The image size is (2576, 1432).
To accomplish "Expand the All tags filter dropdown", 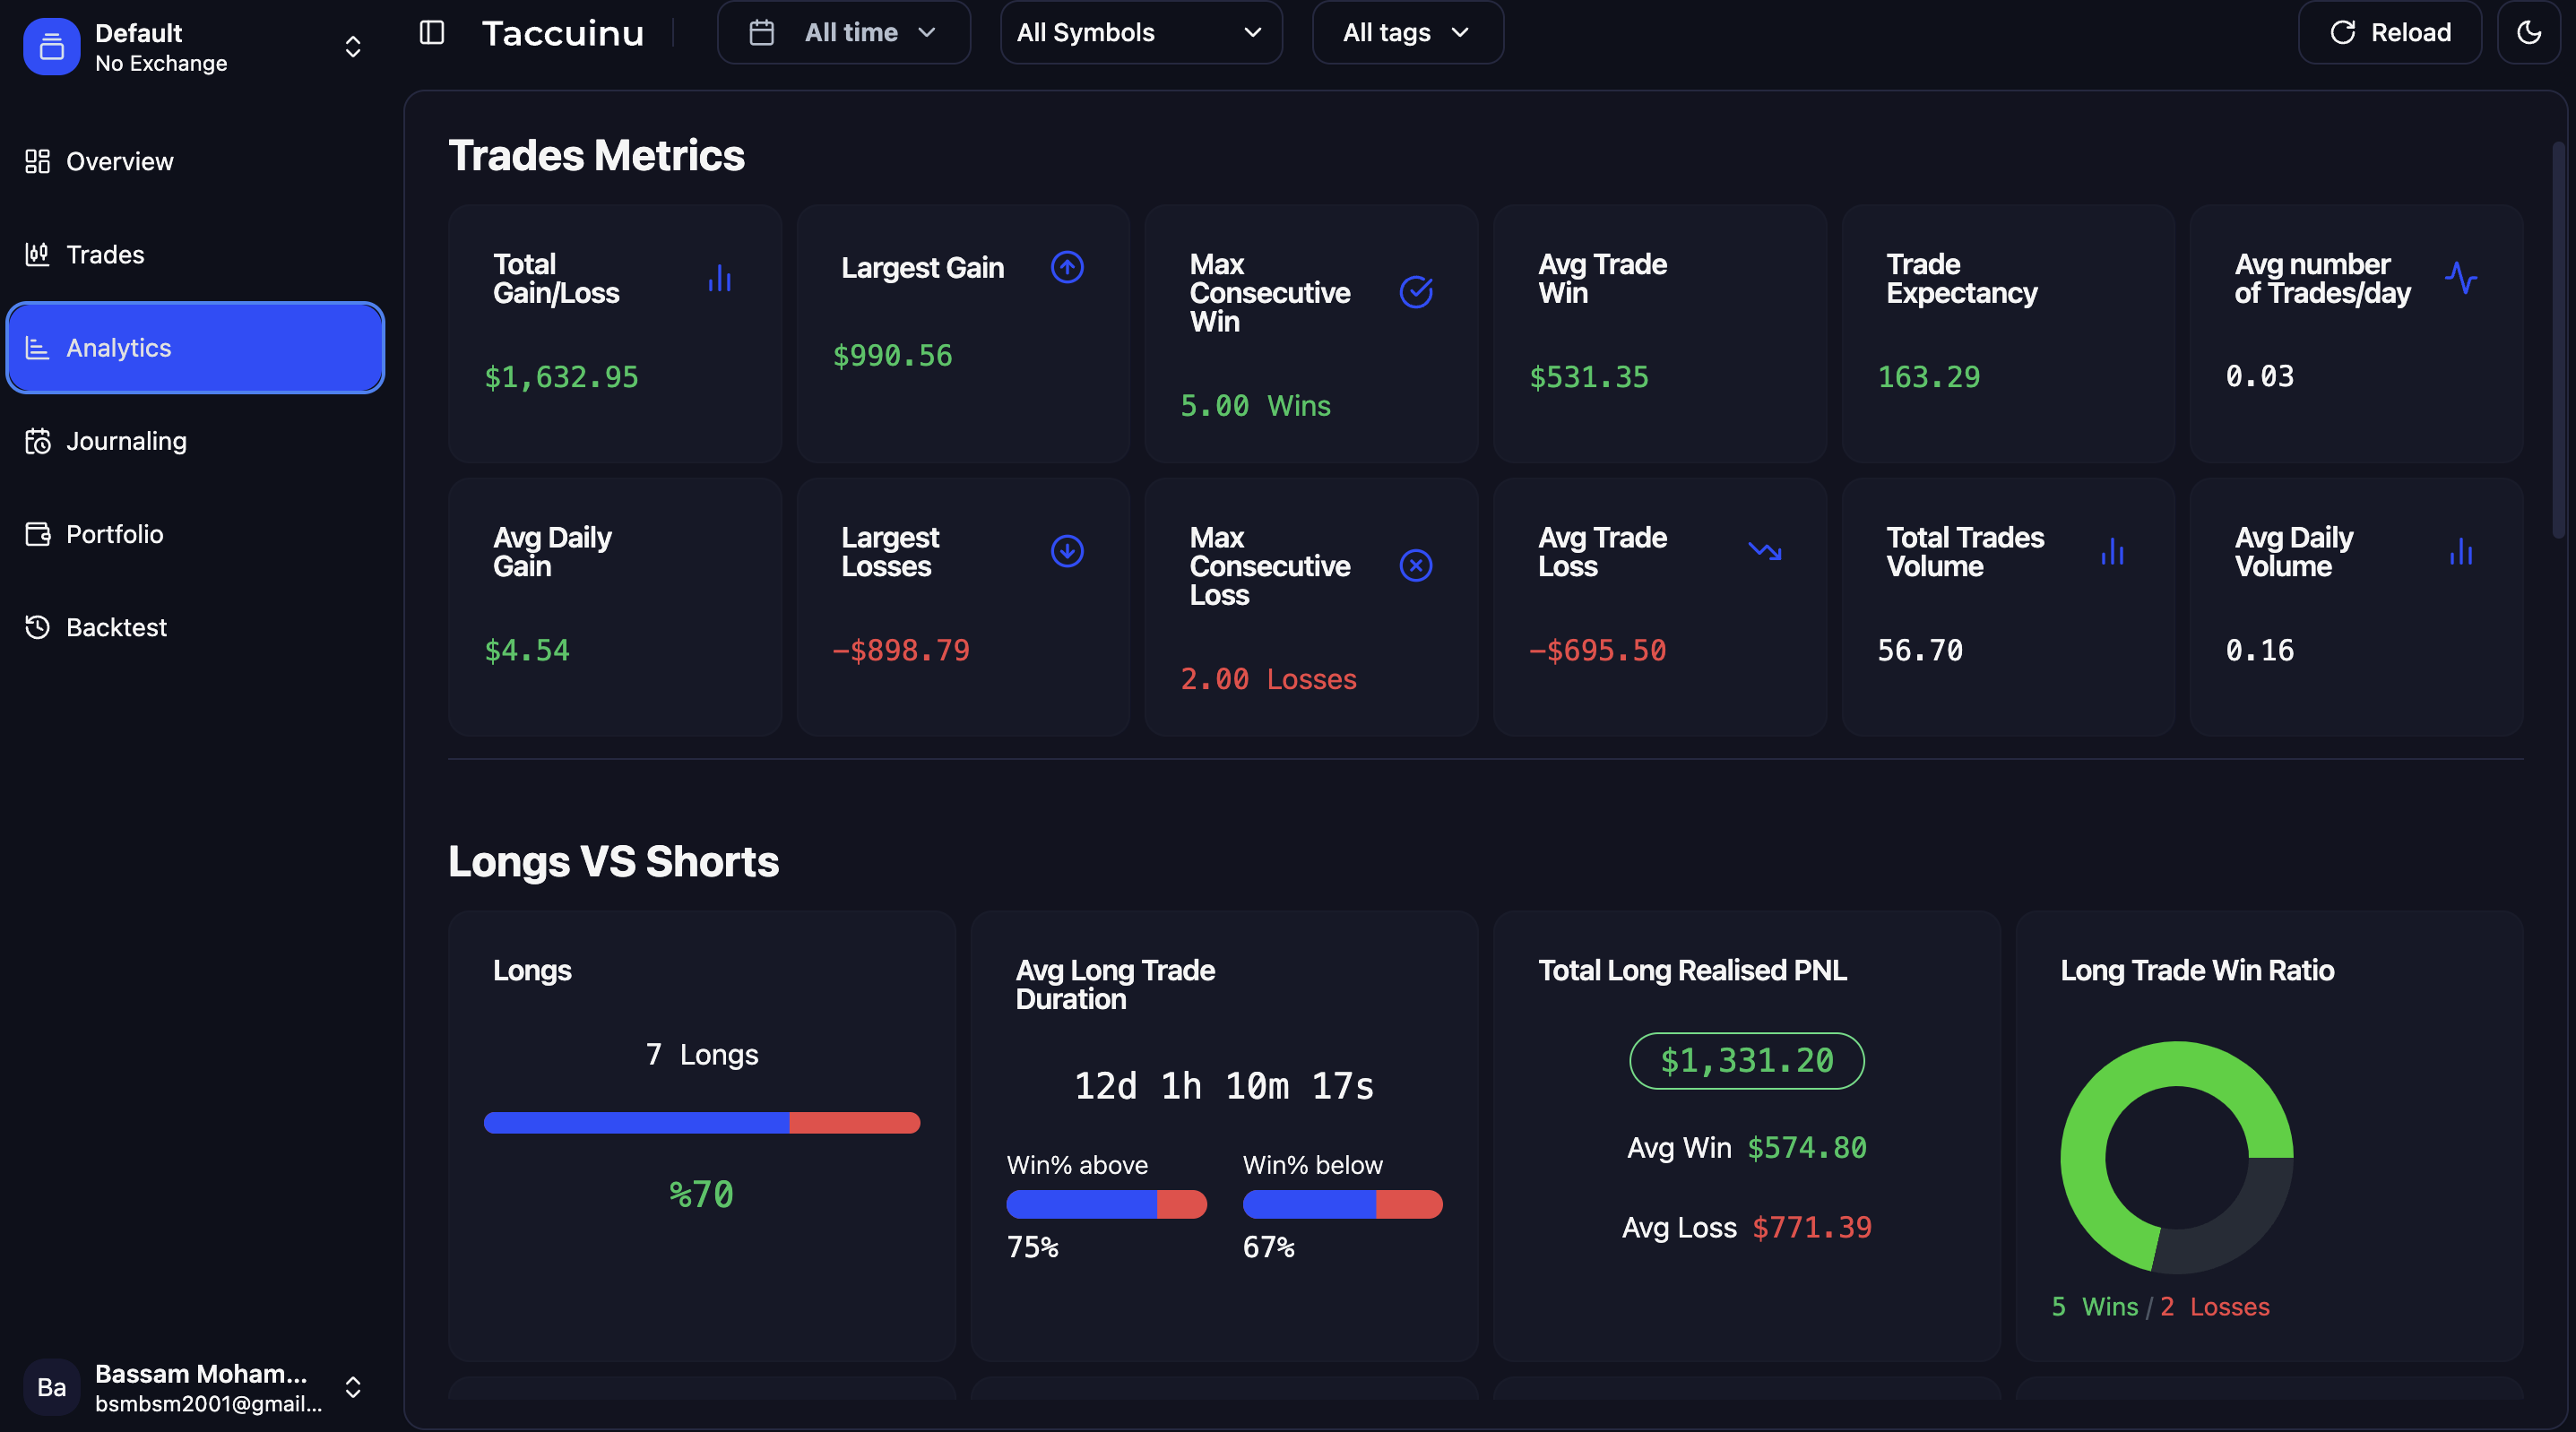I will click(1406, 33).
